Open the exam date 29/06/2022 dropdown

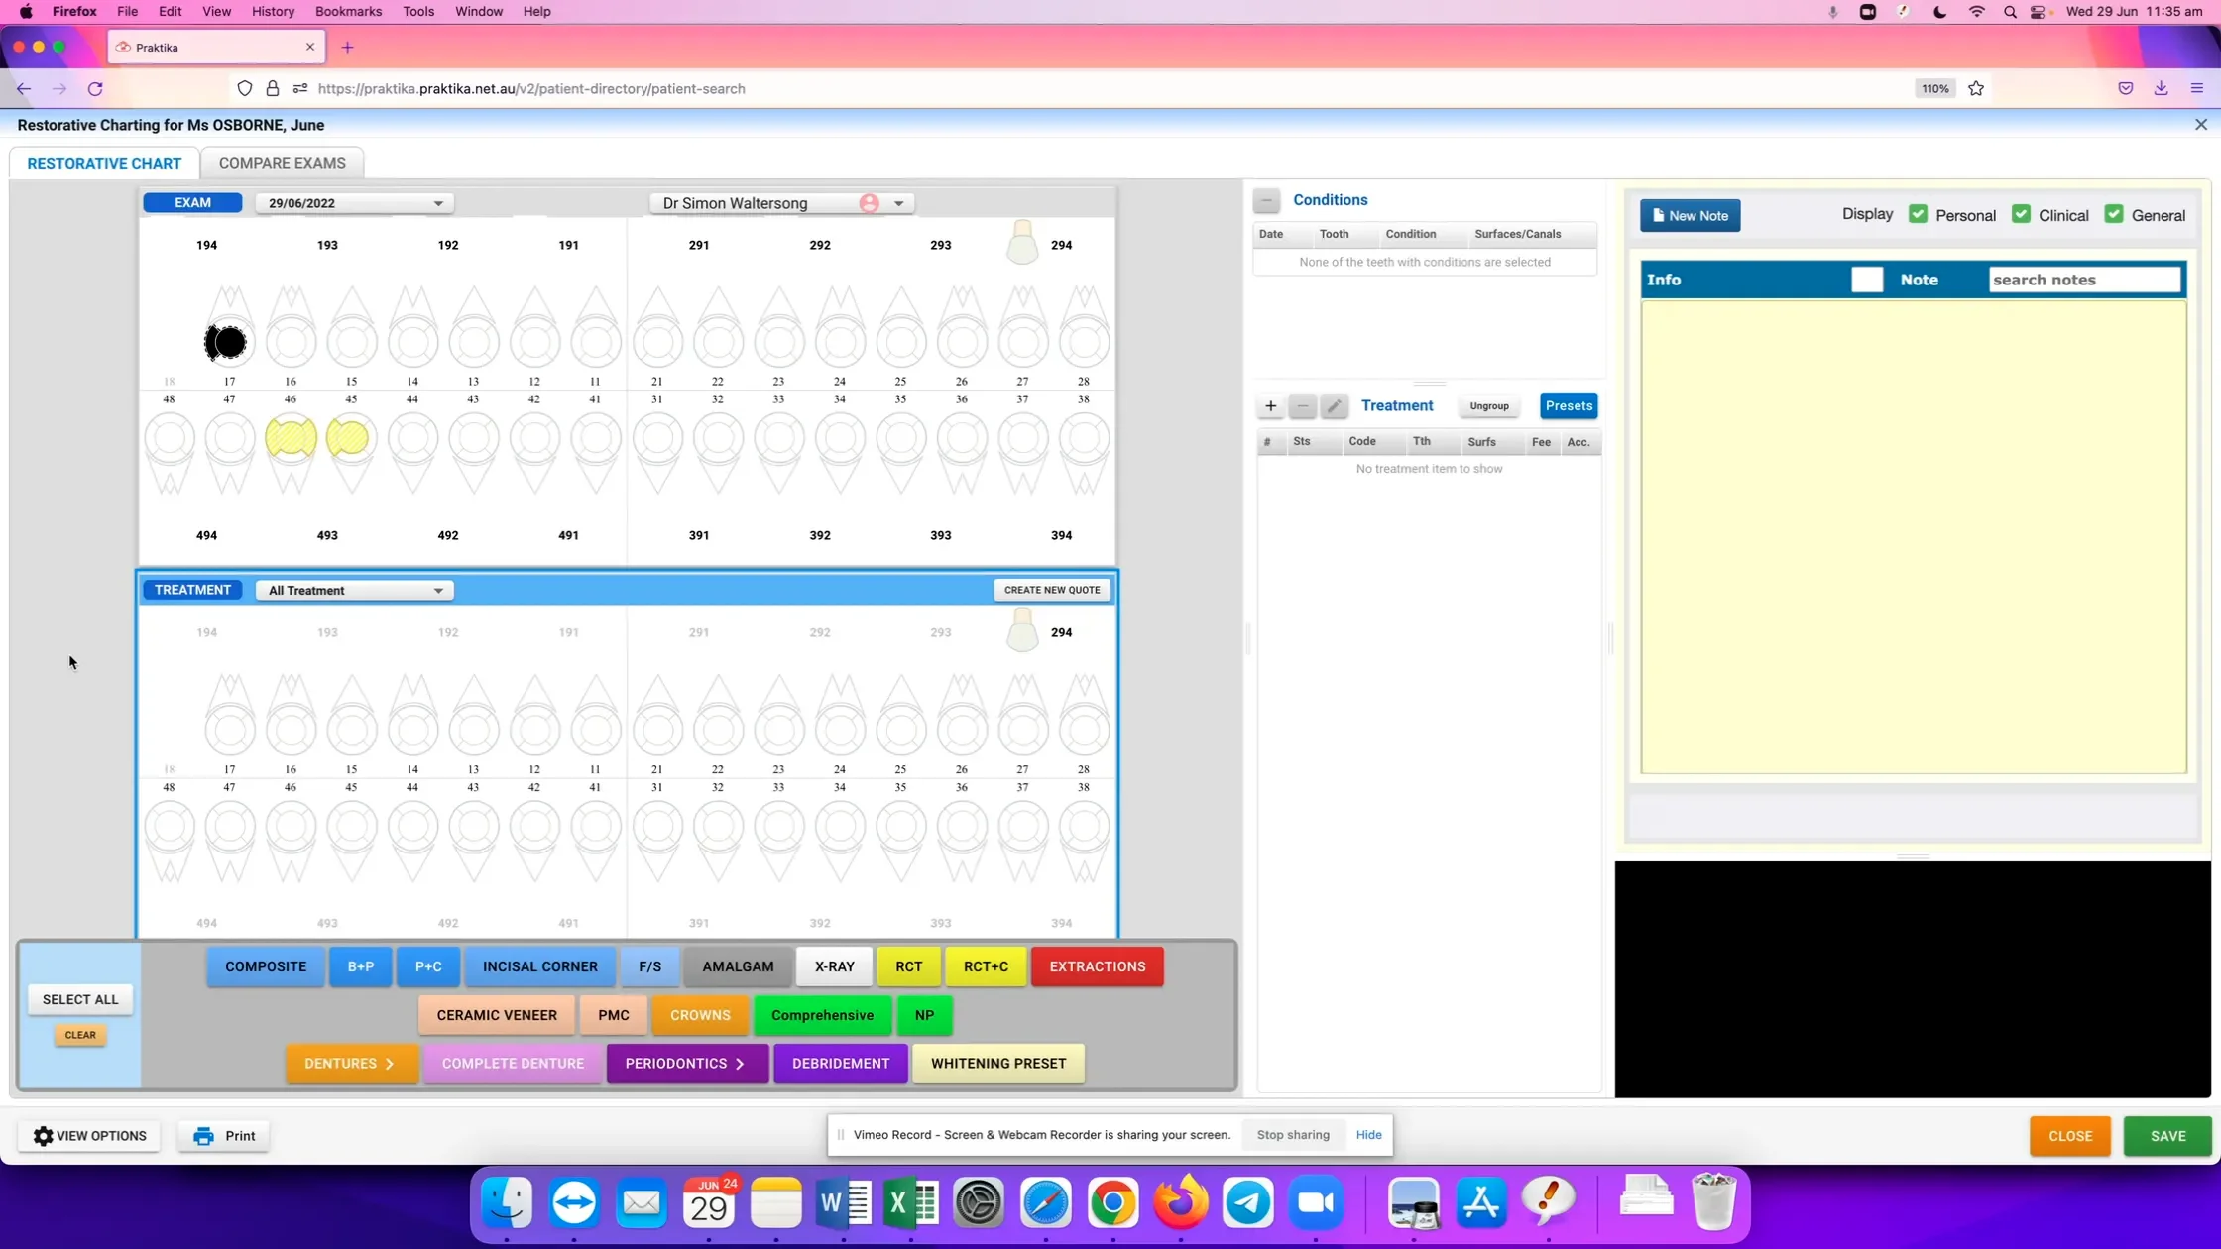(354, 203)
